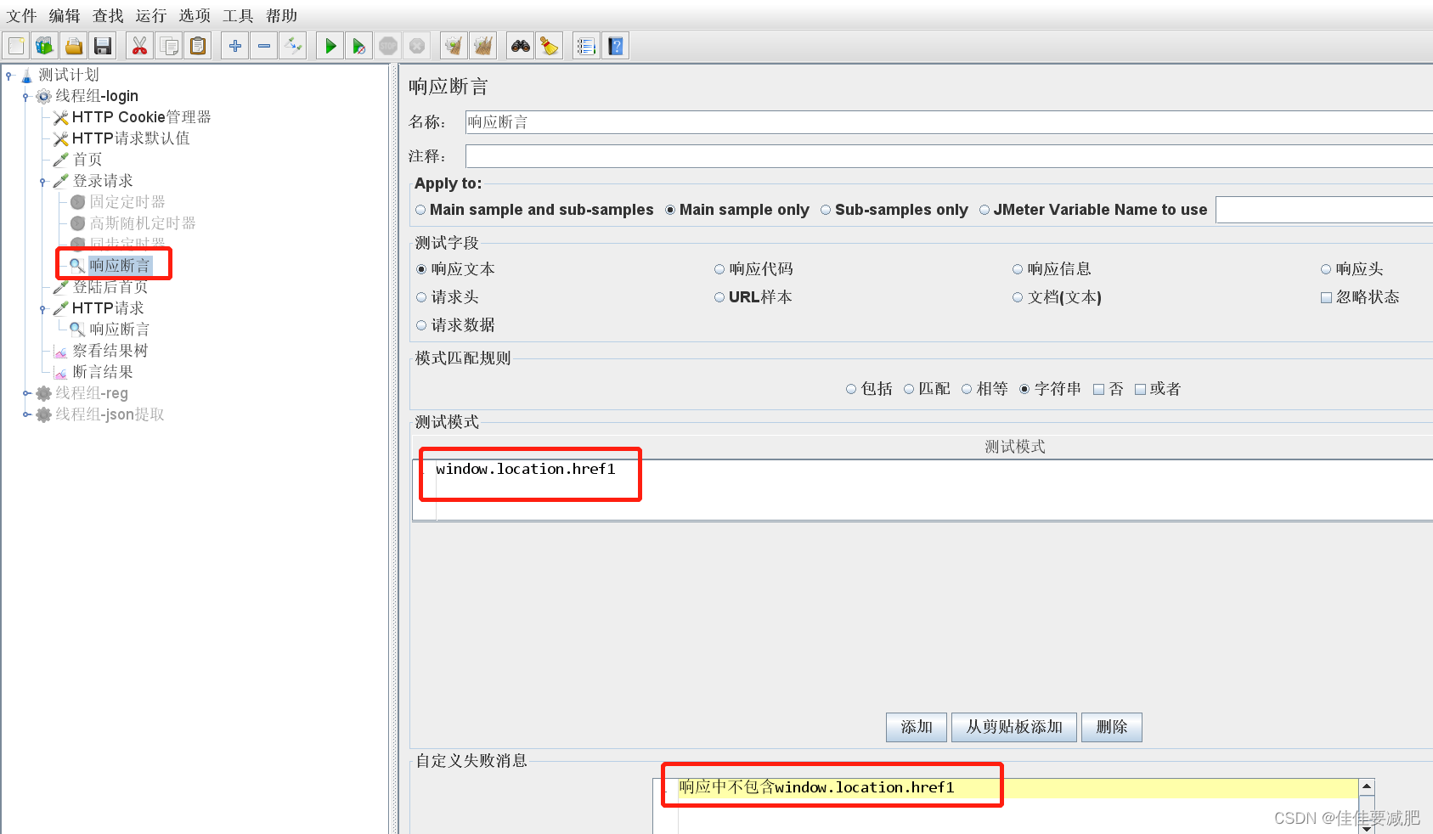Open the 查找 menu
1433x834 pixels.
point(108,15)
